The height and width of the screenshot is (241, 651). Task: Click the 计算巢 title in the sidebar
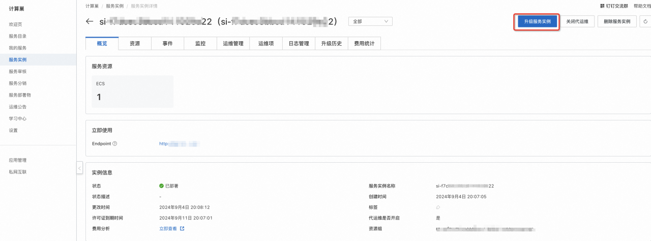[16, 8]
